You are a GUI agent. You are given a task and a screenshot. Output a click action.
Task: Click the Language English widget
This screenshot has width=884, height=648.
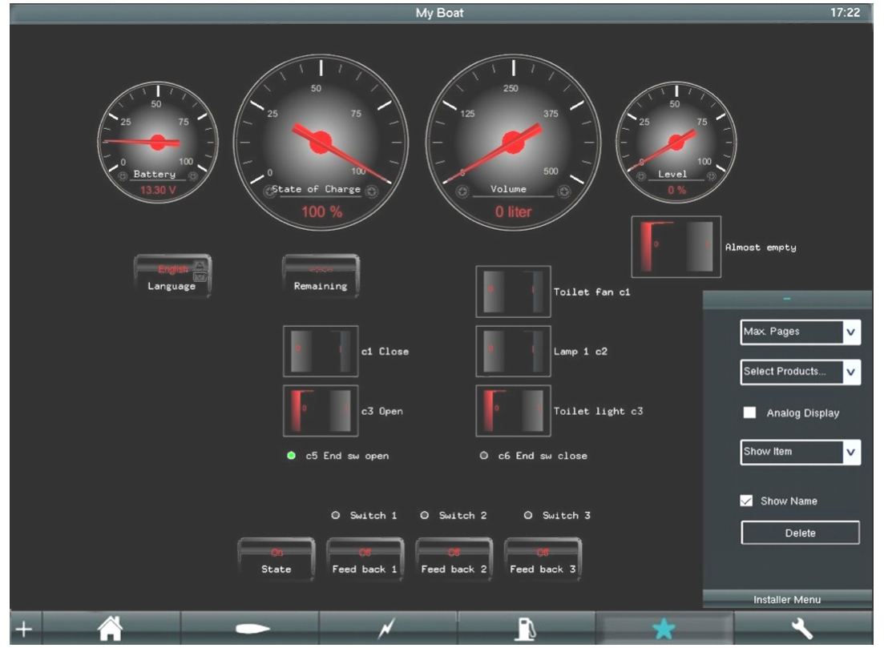[172, 276]
